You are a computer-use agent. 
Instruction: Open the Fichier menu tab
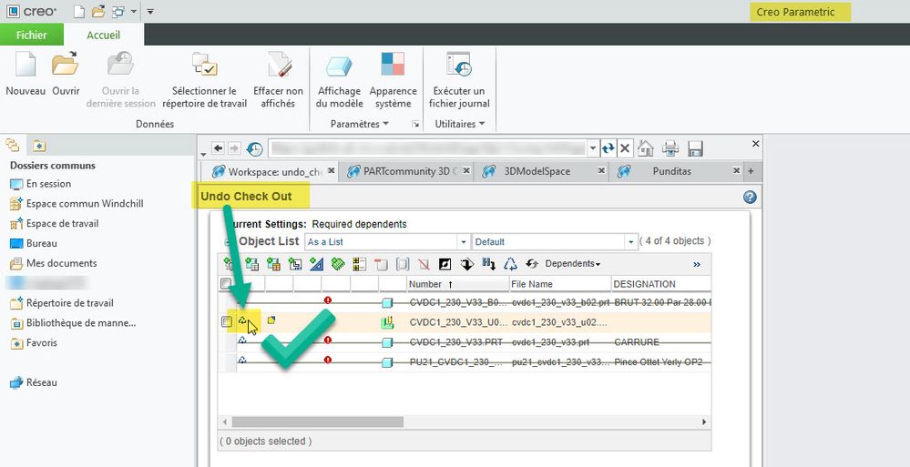click(32, 35)
